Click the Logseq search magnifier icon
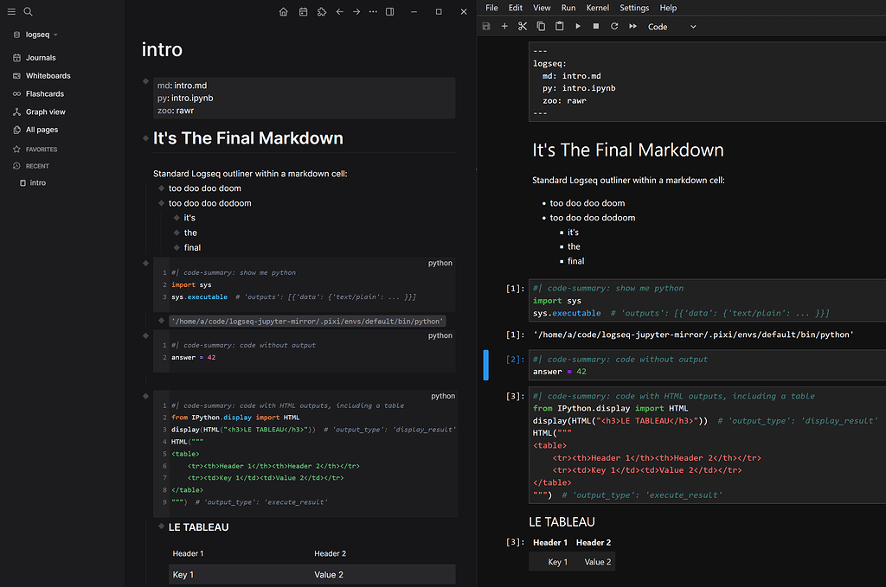 (28, 12)
